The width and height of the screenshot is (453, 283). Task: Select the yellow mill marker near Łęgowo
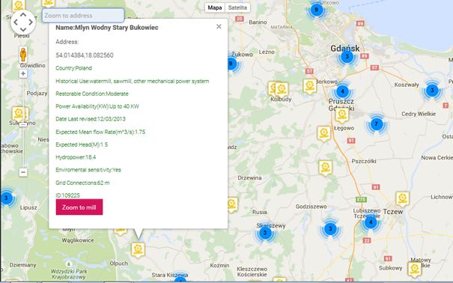341,115
